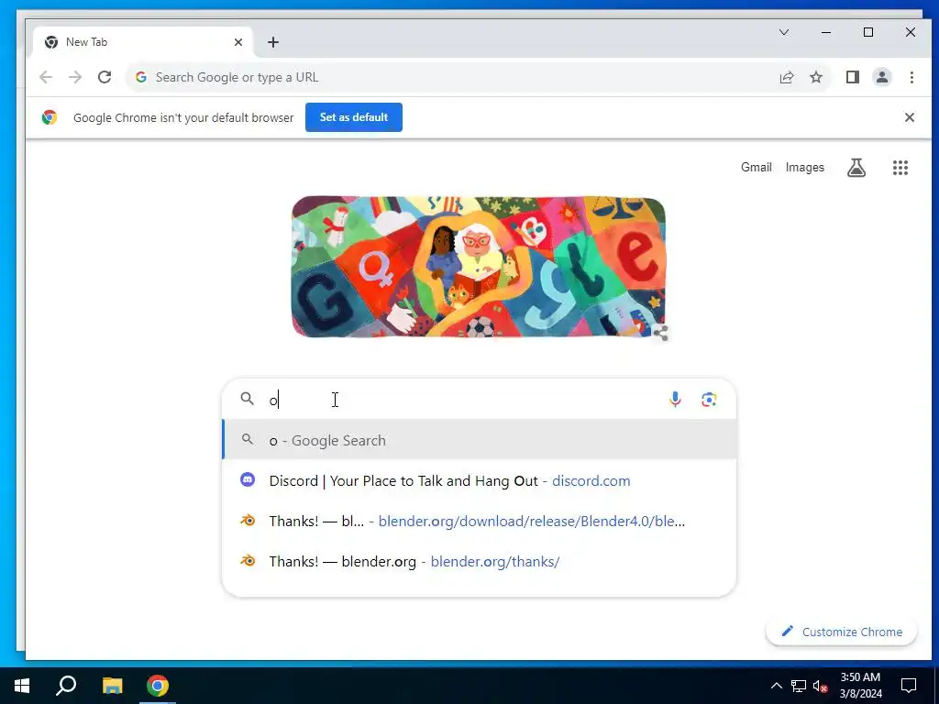
Task: Open the side panel
Action: 853,77
